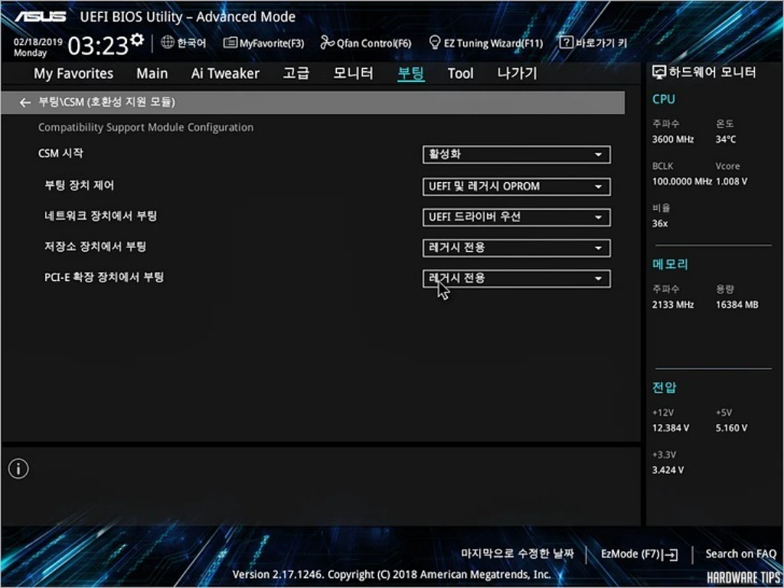Click the MyFavorite list icon
This screenshot has width=784, height=588.
230,43
